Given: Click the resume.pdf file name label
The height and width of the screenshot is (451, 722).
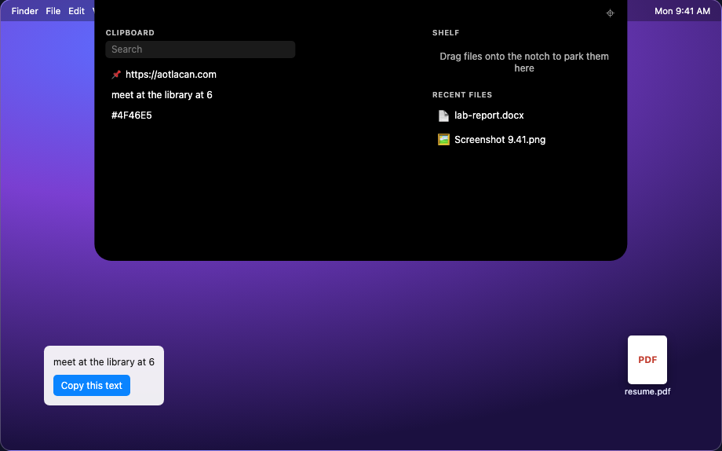Looking at the screenshot, I should (647, 391).
